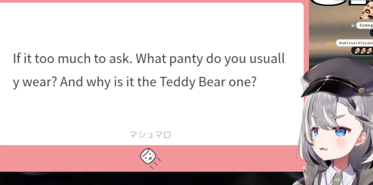The height and width of the screenshot is (185, 373).
Task: Select the first line of the question text
Action: (x=149, y=59)
